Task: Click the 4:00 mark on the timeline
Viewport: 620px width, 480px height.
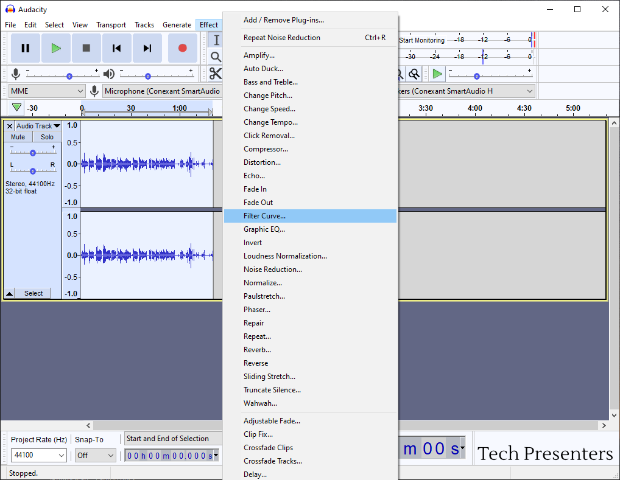Action: (474, 108)
